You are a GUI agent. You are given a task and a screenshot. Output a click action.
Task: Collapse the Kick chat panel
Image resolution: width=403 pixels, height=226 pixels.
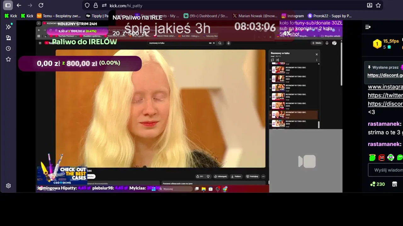[x=368, y=27]
